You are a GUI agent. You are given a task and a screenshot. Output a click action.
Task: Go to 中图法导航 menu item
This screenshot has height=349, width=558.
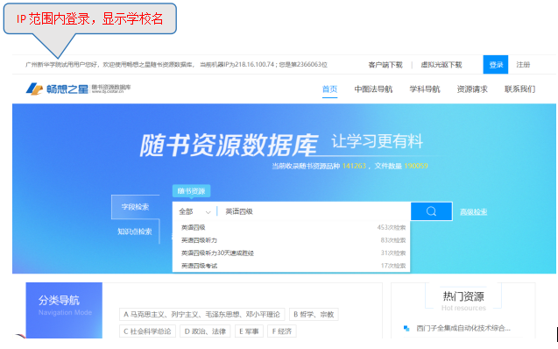373,89
